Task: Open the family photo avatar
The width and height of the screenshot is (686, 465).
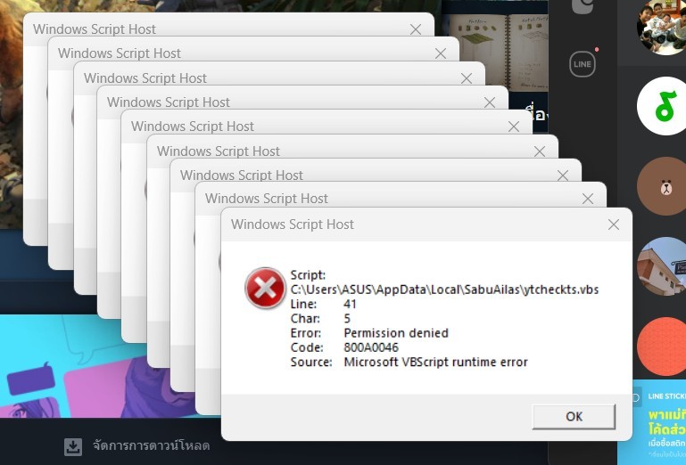Action: [x=663, y=27]
